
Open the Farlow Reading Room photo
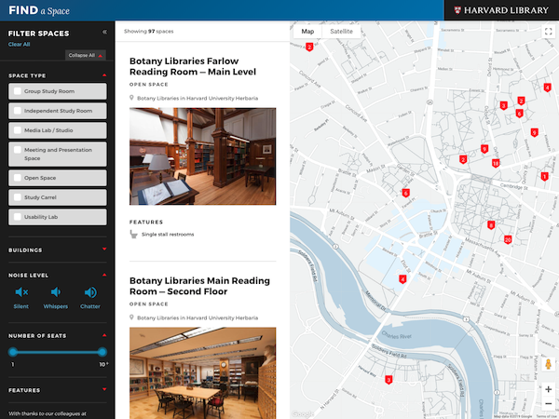202,156
